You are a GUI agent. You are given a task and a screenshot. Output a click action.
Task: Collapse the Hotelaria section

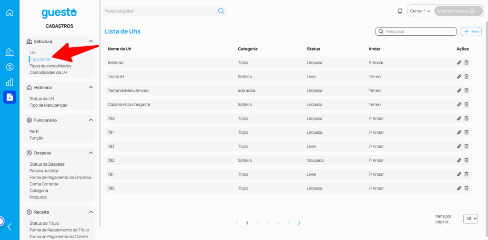pos(91,88)
